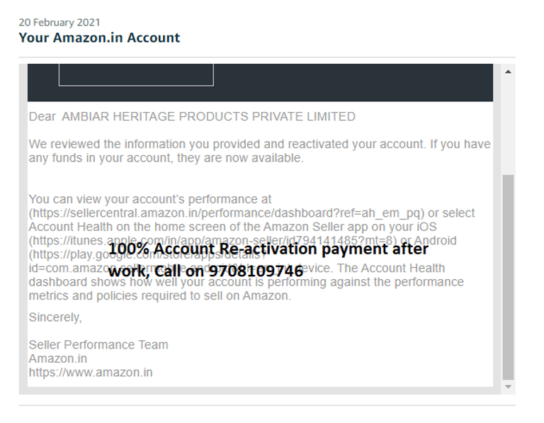Open the https://www.amazon.in signature link
The width and height of the screenshot is (544, 423).
pos(90,372)
